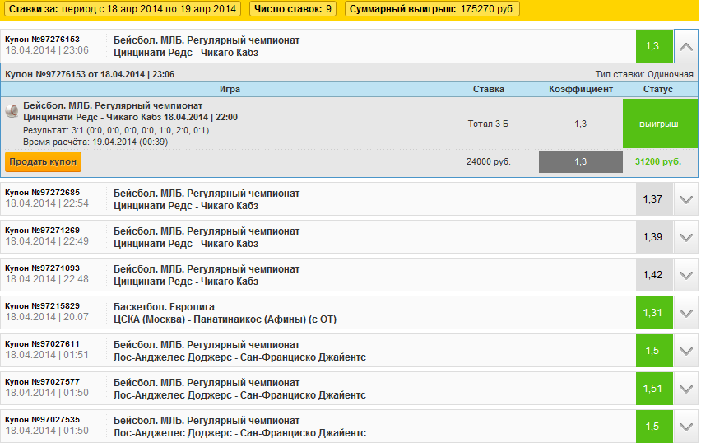The image size is (715, 443).
Task: Click the baseball icon in bet details
Action: pyautogui.click(x=12, y=111)
